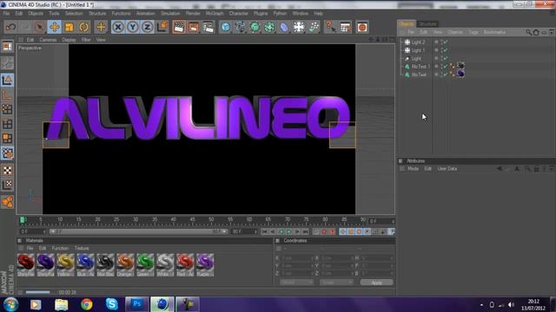
Task: Select the white material thumbnail
Action: 165,264
